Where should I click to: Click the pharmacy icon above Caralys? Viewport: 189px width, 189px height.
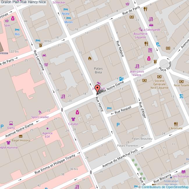(77, 112)
